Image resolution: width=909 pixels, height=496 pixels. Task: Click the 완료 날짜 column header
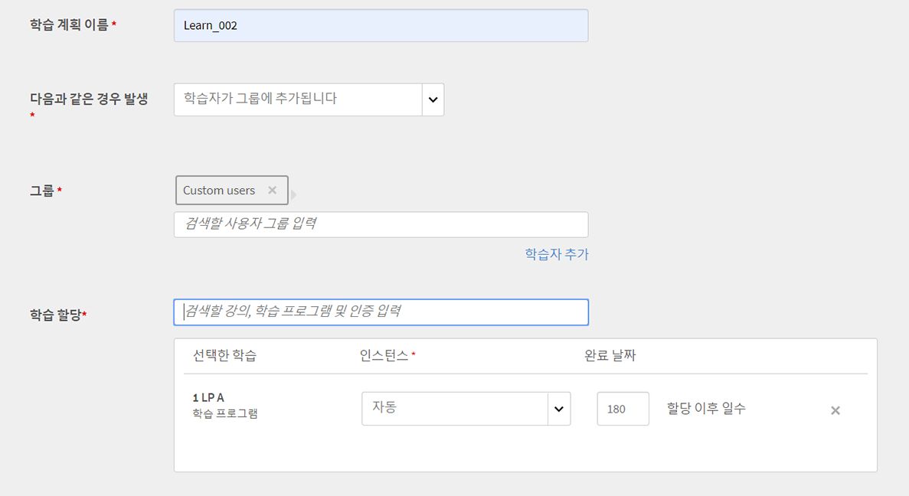pyautogui.click(x=610, y=355)
